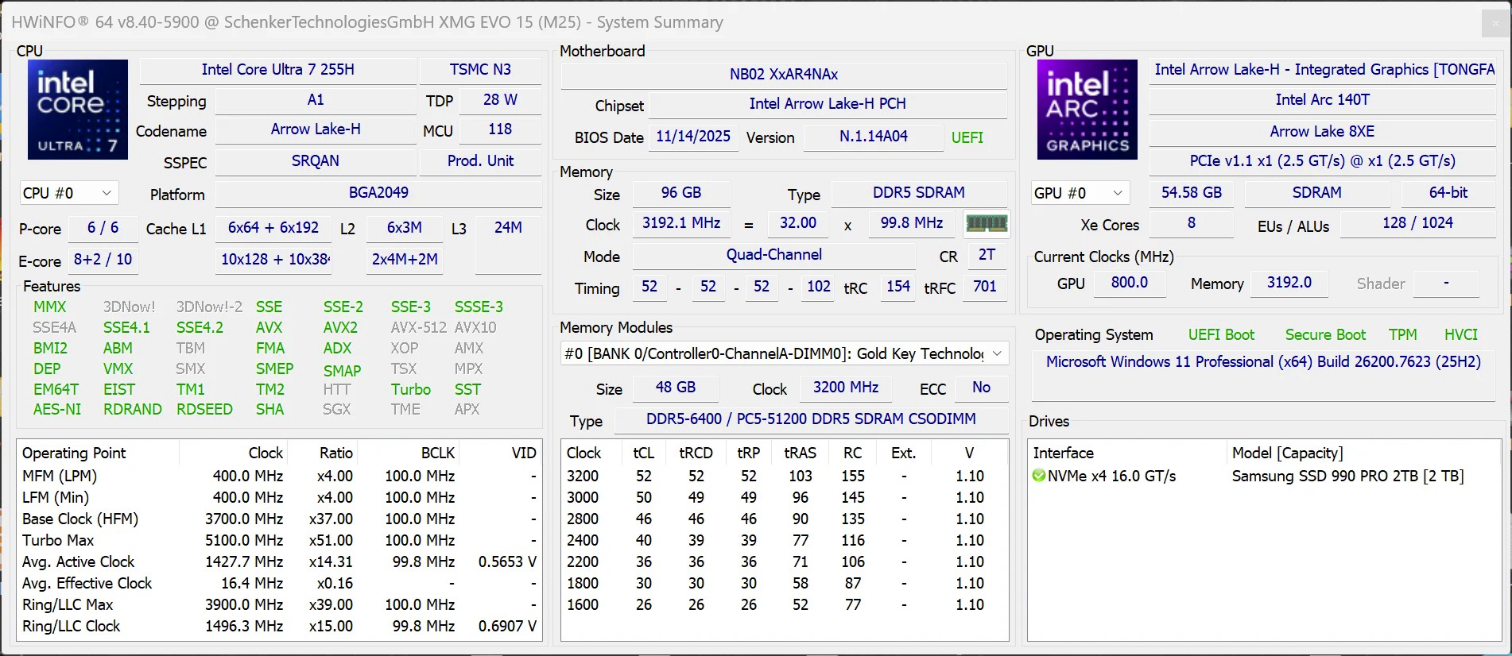Viewport: 1512px width, 656px height.
Task: Click the Intel Core Ultra 7 logo
Action: [77, 110]
